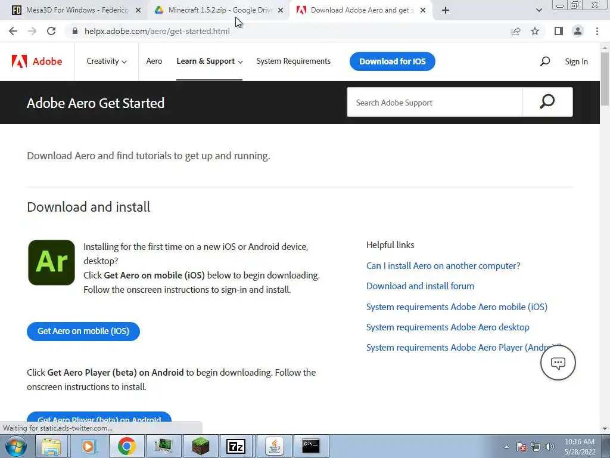Close the Download Adobe Aero tab

tap(423, 10)
